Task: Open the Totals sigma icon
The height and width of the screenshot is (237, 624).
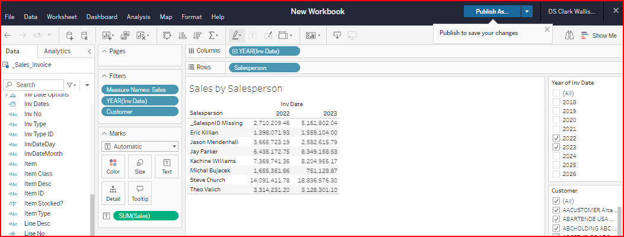Action: coord(213,36)
